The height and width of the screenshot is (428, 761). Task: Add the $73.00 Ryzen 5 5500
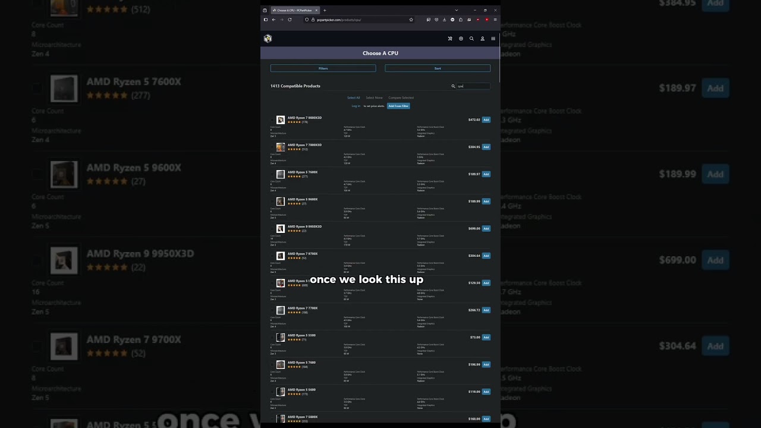point(486,337)
